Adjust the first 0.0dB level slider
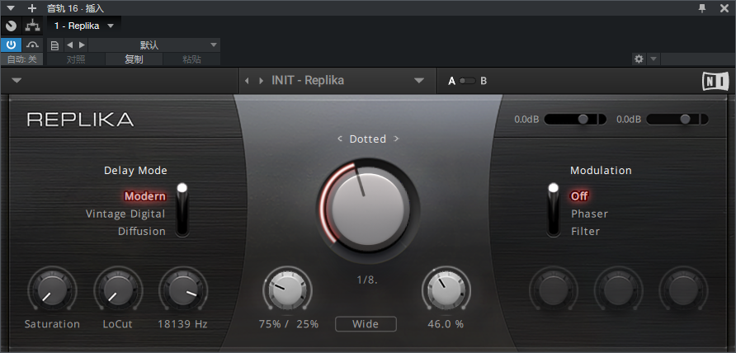This screenshot has height=353, width=736. [575, 120]
